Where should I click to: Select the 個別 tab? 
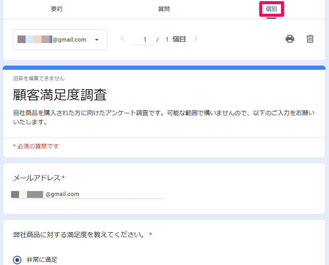pyautogui.click(x=271, y=9)
